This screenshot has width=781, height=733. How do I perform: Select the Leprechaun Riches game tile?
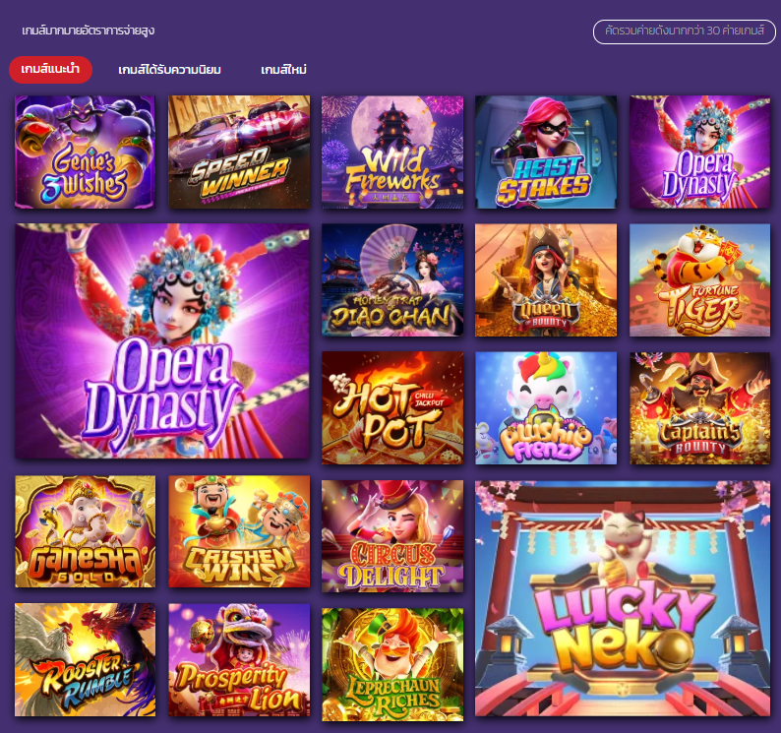392,665
